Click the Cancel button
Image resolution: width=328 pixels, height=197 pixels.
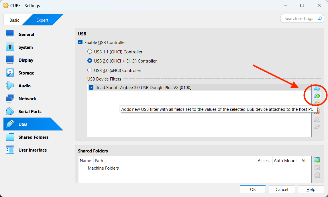click(282, 190)
